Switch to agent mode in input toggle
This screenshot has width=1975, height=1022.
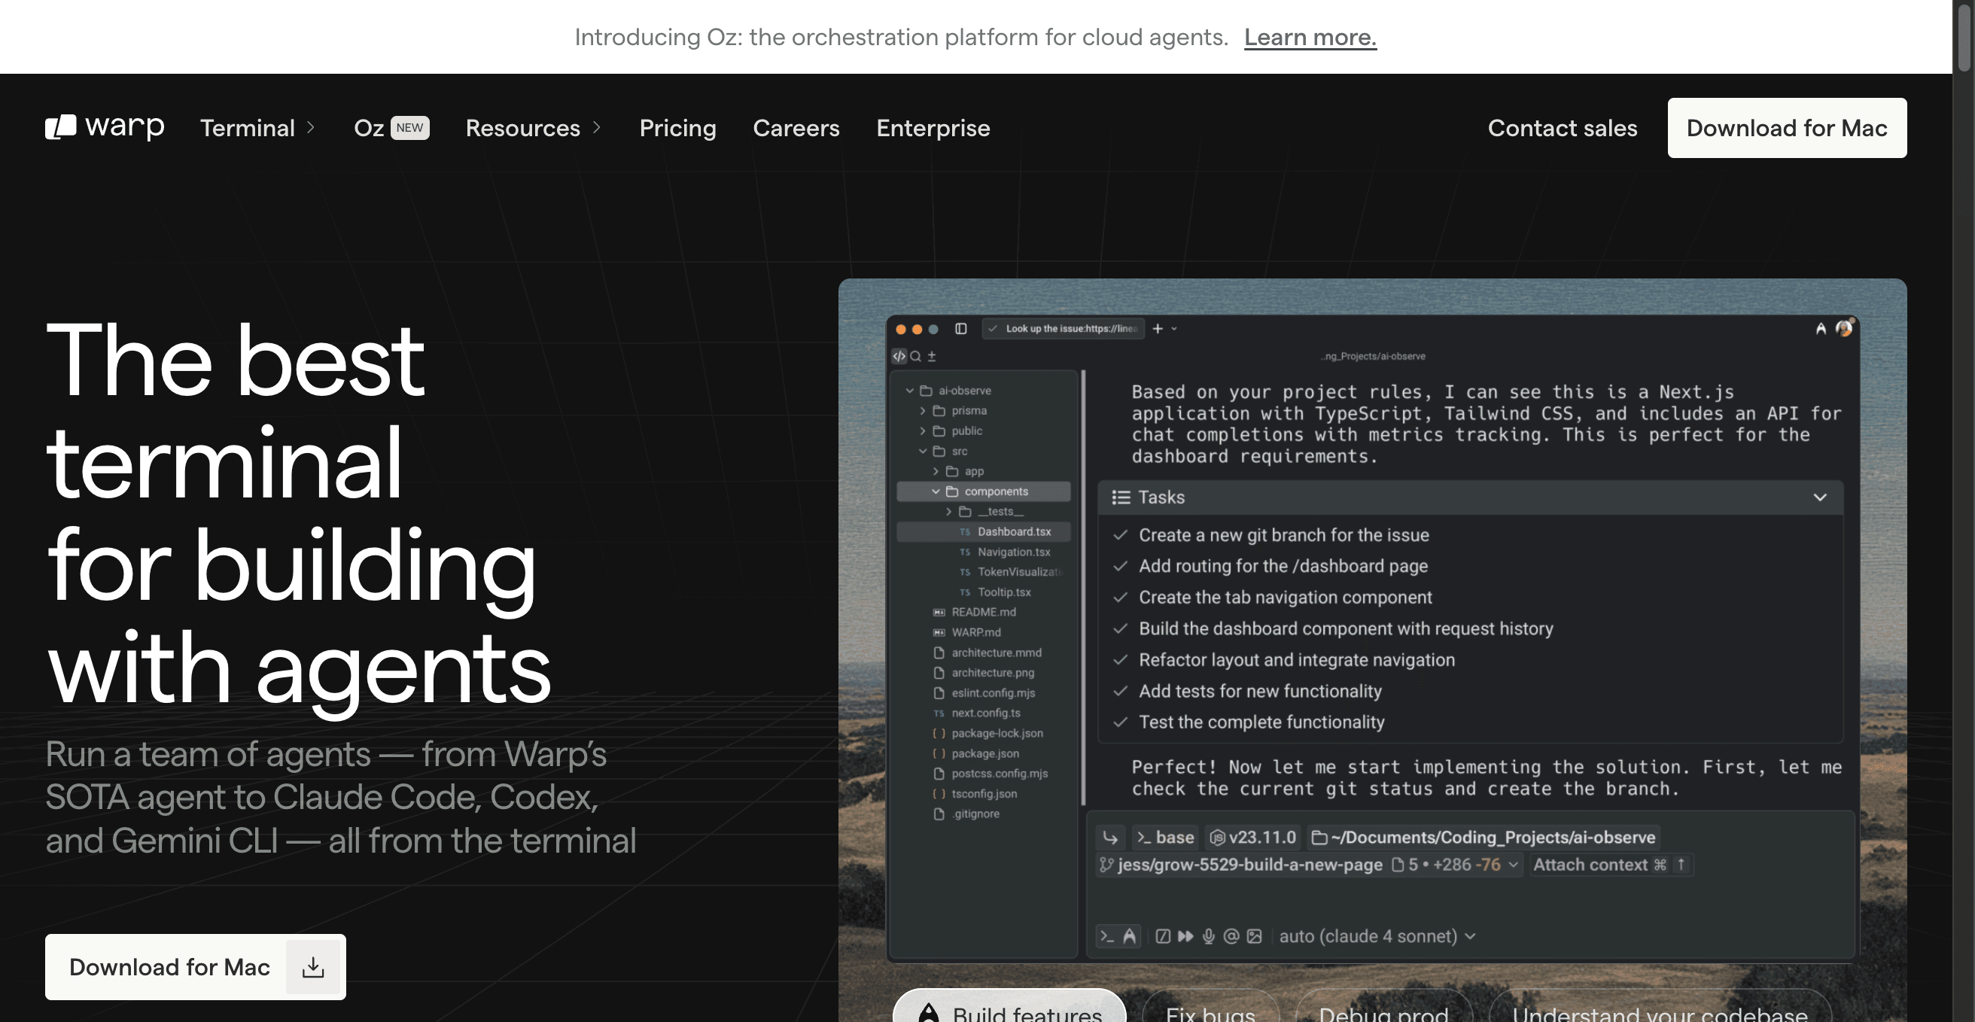pos(1129,936)
